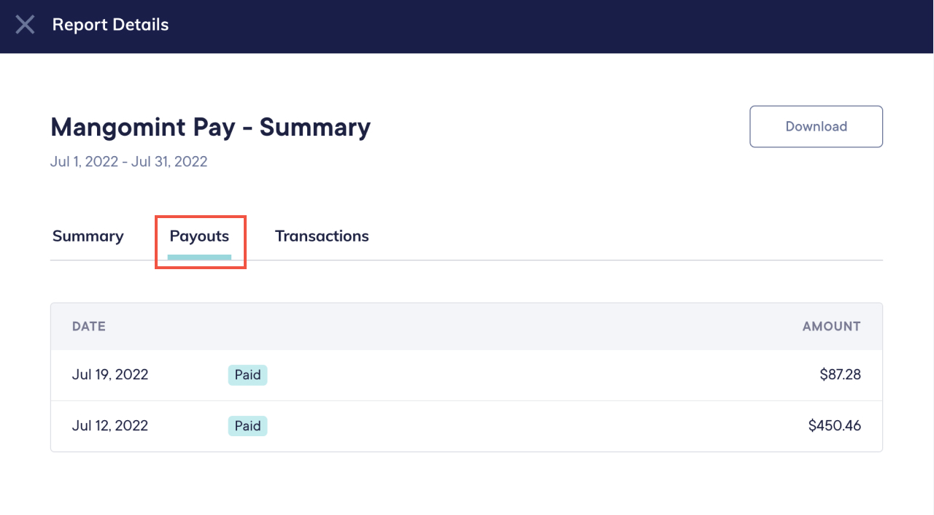Click the Report Details title text
The height and width of the screenshot is (515, 934).
110,24
